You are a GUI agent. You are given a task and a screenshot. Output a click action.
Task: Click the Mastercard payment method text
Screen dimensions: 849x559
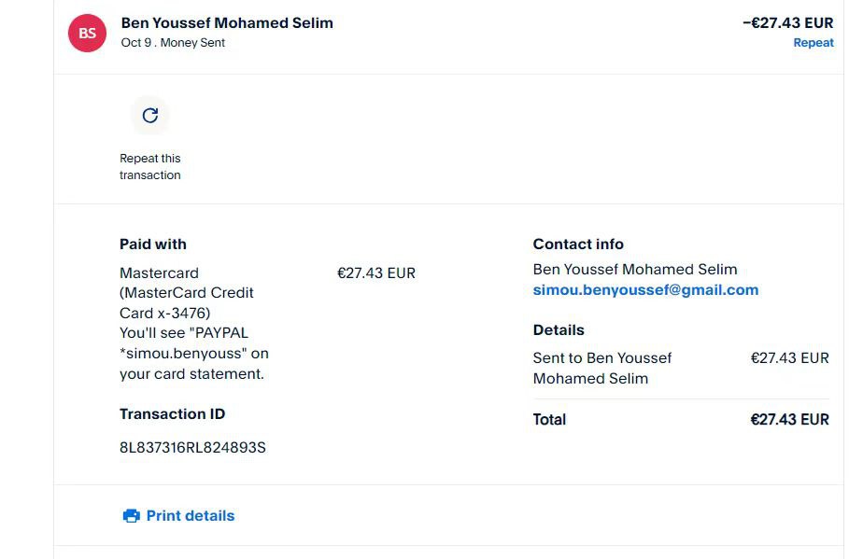(159, 273)
